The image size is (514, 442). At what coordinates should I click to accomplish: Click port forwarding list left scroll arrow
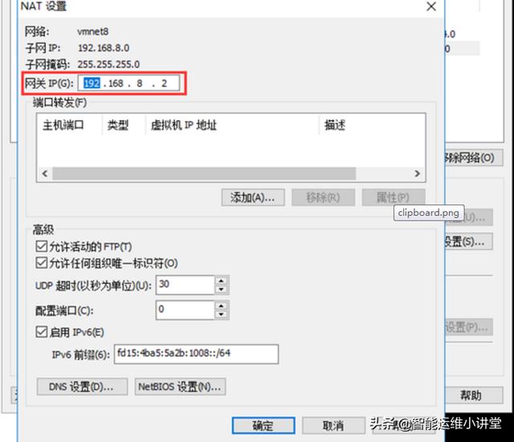point(45,173)
